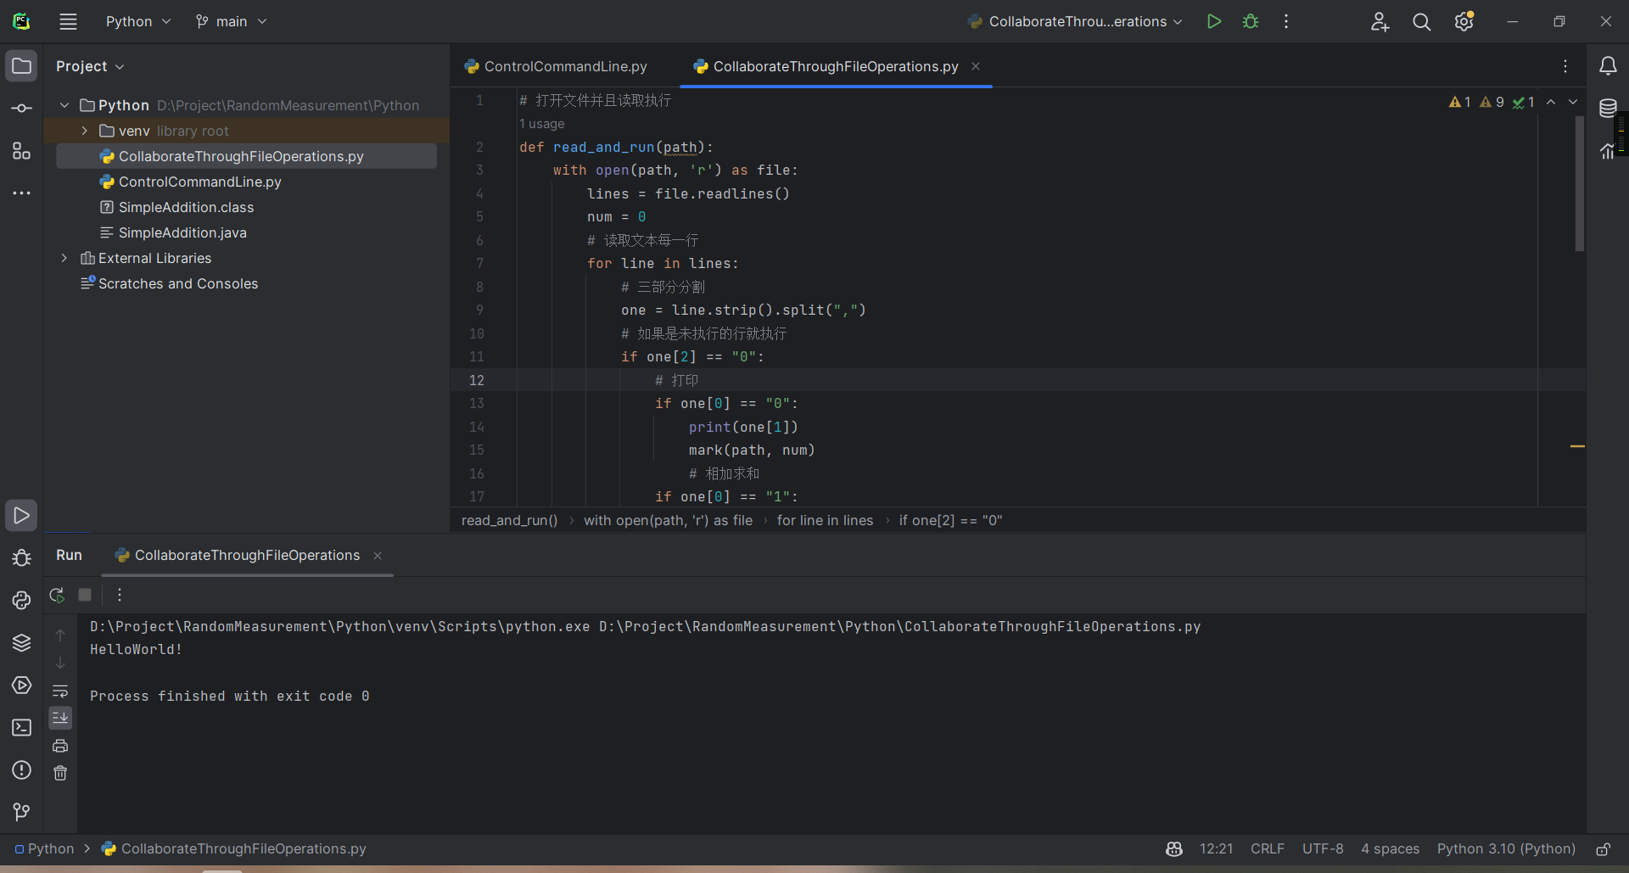The height and width of the screenshot is (873, 1629).
Task: Open Notifications bell panel
Action: tap(1608, 66)
